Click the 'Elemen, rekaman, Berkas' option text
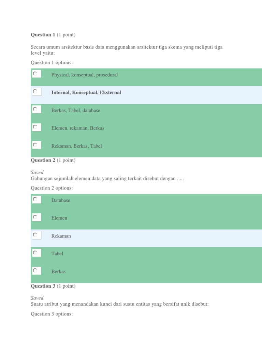262x349 pixels. click(x=78, y=128)
